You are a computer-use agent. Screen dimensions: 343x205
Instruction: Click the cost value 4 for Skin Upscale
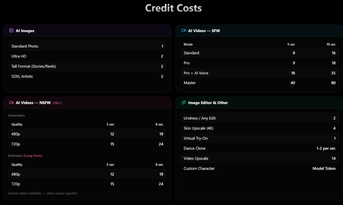(334, 128)
